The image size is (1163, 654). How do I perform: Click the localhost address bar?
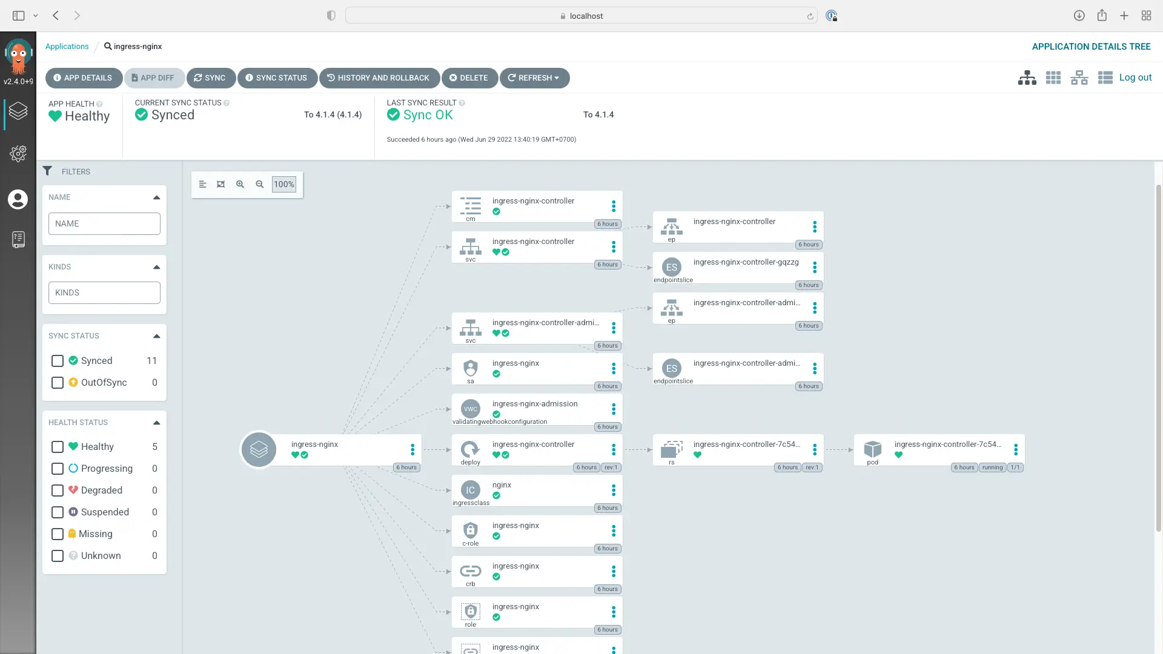click(581, 16)
